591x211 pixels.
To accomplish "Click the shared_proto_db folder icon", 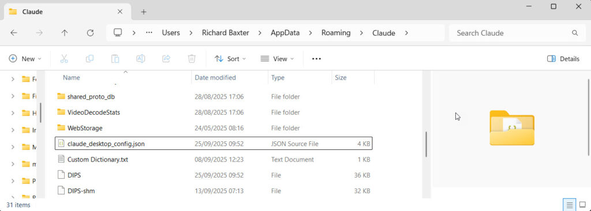I will tap(61, 96).
